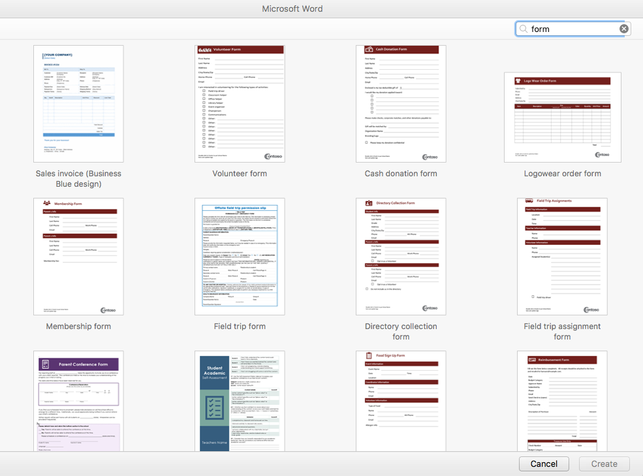Select the Parent Conference Form thumbnail
The width and height of the screenshot is (643, 476).
(78, 401)
